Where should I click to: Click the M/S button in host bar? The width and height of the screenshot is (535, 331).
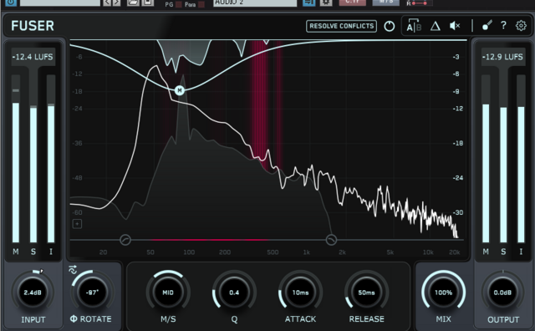386,3
